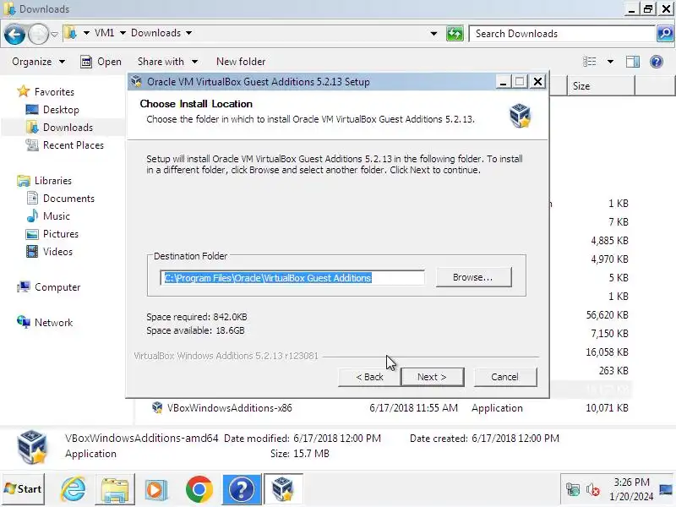This screenshot has width=676, height=507.
Task: Click the Next button in setup
Action: pyautogui.click(x=432, y=377)
